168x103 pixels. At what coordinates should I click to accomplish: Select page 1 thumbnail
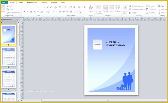tap(8, 34)
